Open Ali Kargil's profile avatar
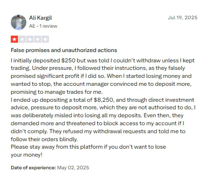 pyautogui.click(x=18, y=22)
